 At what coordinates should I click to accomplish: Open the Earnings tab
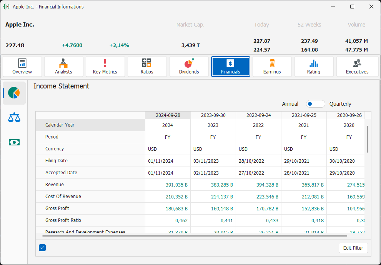pos(272,67)
